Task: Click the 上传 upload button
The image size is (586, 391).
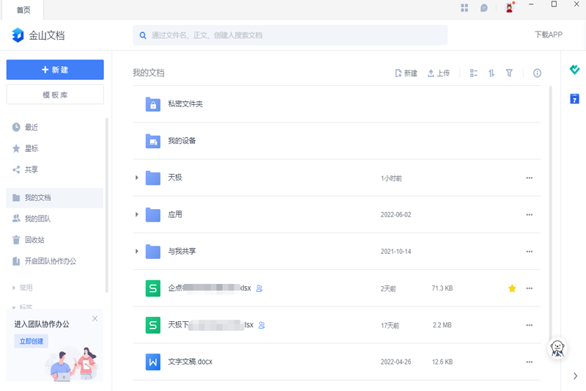Action: [438, 73]
